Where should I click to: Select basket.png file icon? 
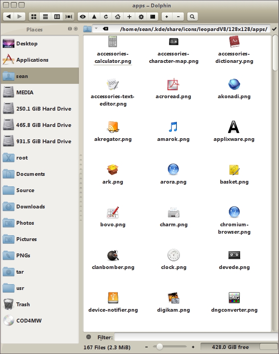click(x=234, y=170)
